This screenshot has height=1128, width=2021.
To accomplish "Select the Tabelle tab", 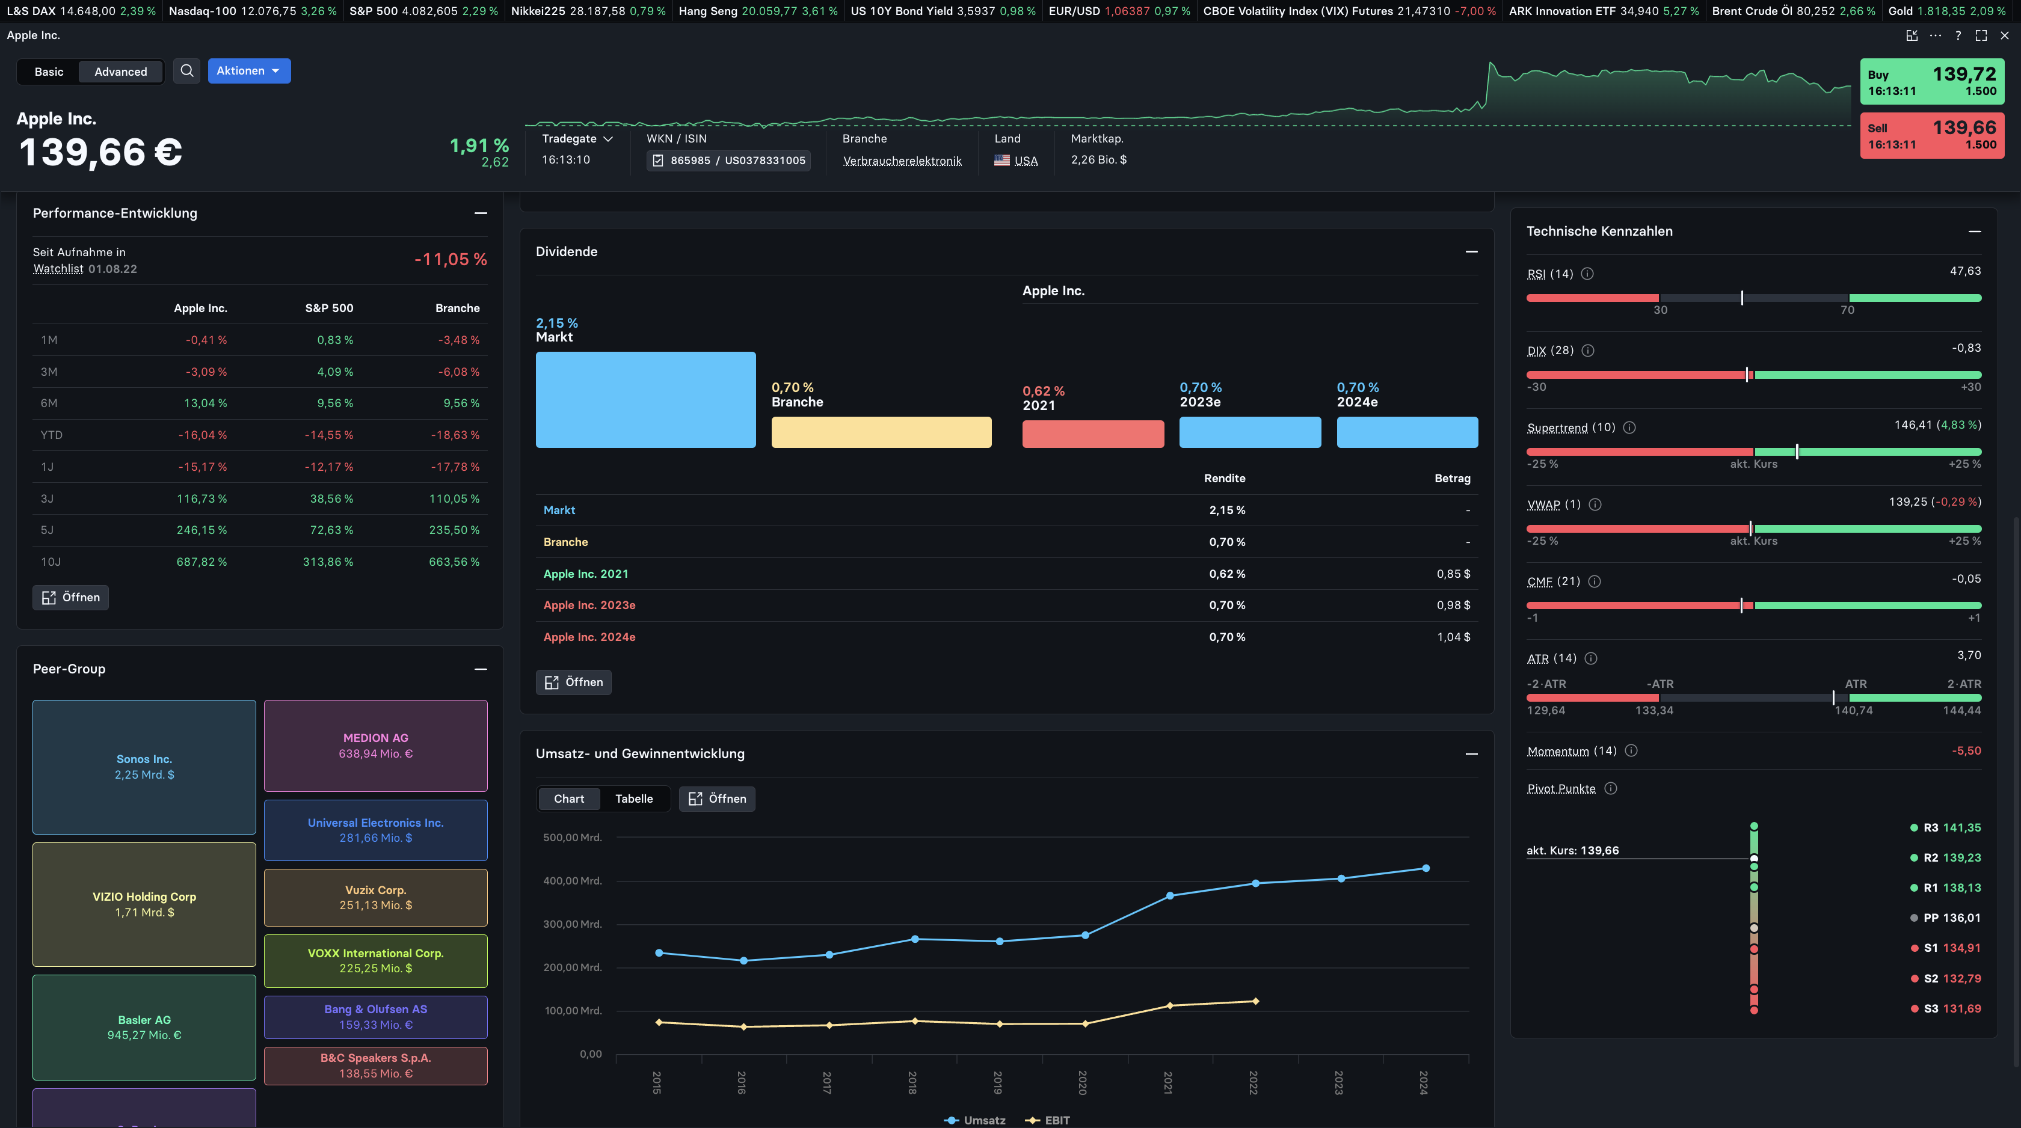I will pos(634,798).
